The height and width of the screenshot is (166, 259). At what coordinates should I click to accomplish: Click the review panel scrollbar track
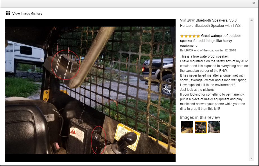[251, 89]
